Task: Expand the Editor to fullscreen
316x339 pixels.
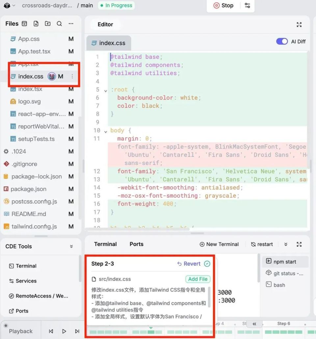Action: [x=299, y=24]
